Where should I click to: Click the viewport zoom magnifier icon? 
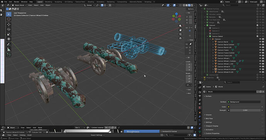pyautogui.click(x=180, y=26)
